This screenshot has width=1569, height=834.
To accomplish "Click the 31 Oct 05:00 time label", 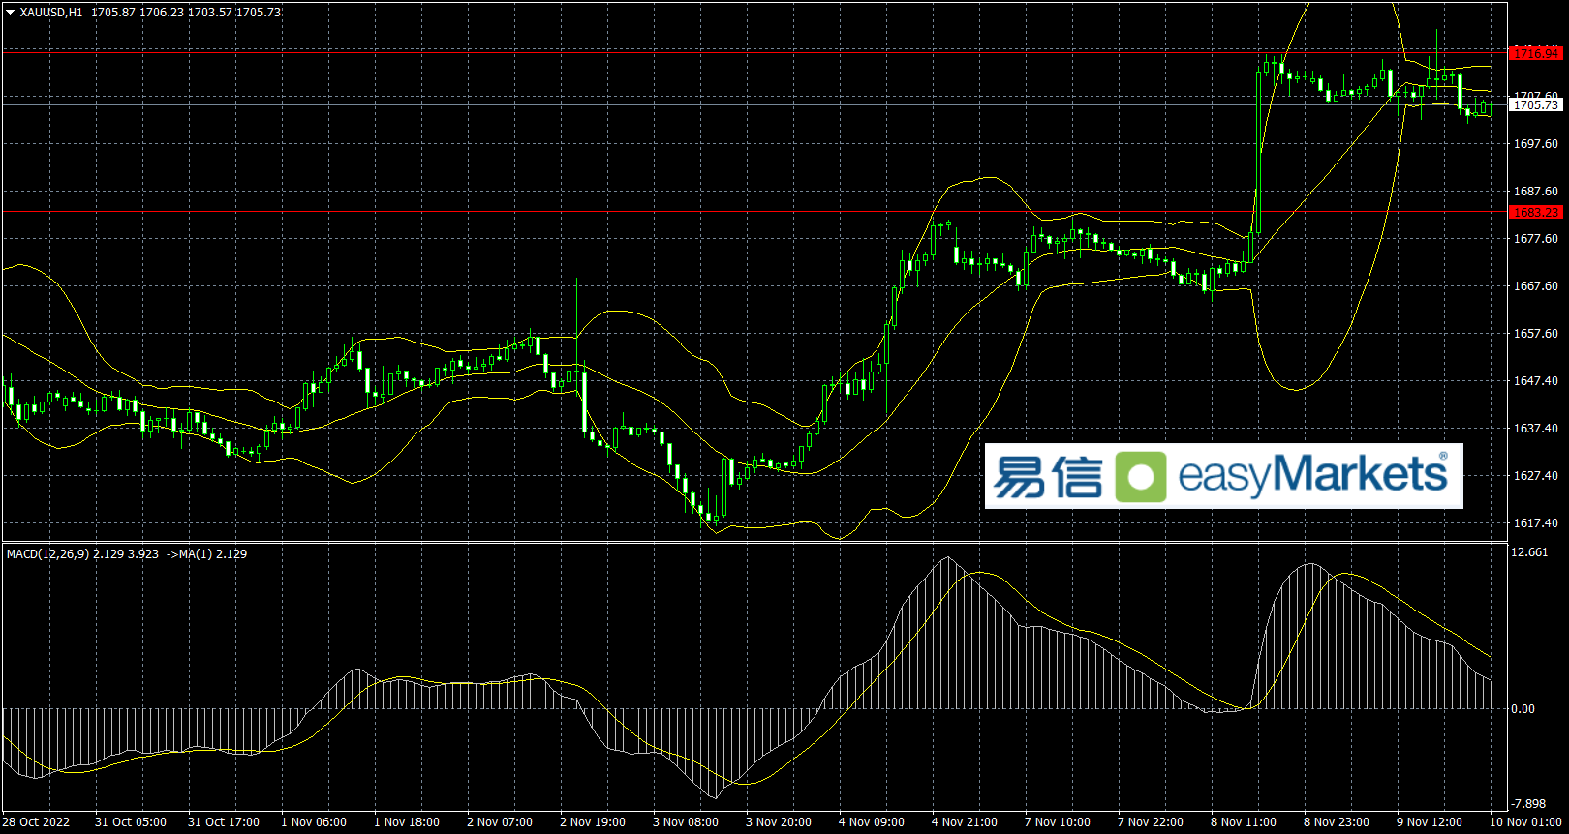I will (x=131, y=822).
